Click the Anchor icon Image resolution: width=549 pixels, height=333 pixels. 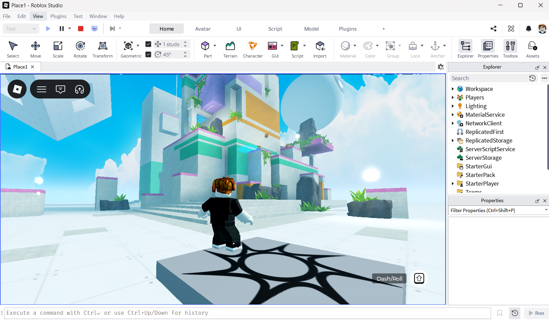tap(435, 46)
